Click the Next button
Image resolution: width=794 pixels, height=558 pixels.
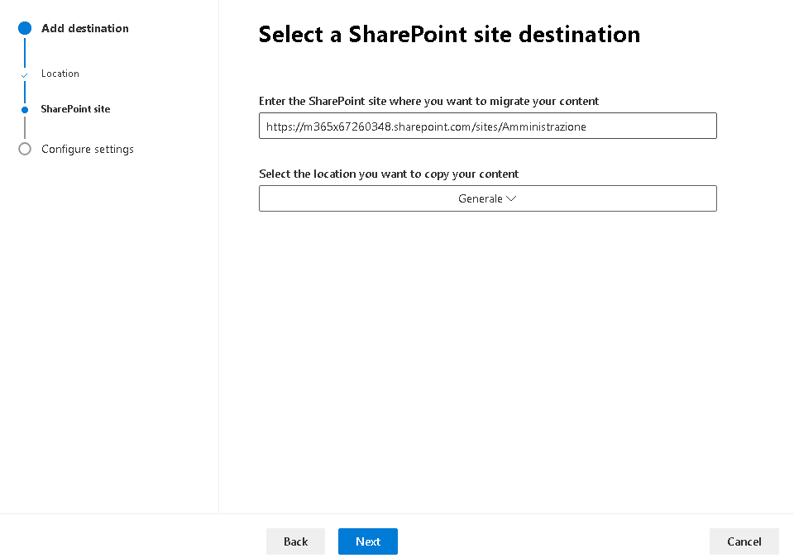[367, 541]
